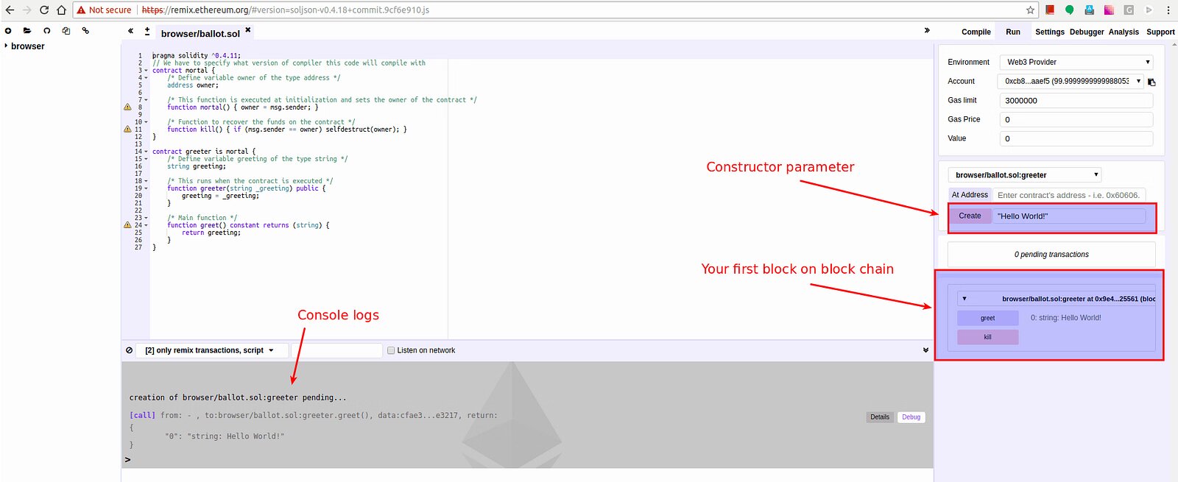The image size is (1178, 482).
Task: Open the Environment dropdown showing Web3 Provider
Action: coord(1076,62)
